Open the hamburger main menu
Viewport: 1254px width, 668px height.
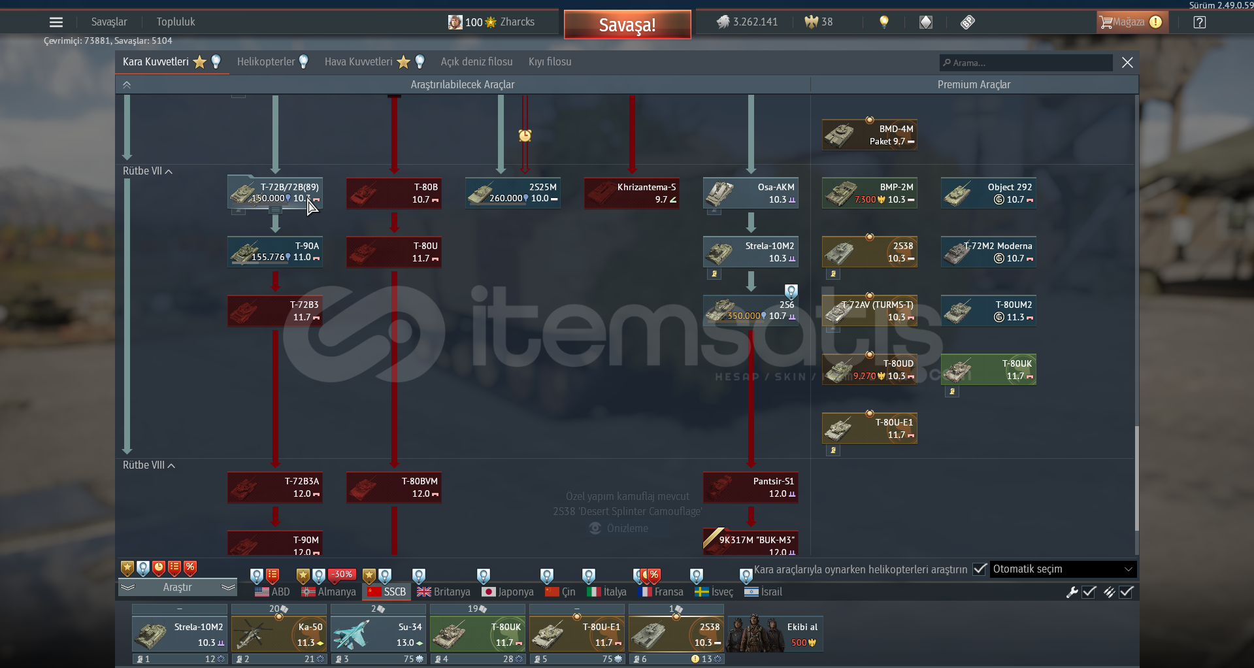[56, 22]
